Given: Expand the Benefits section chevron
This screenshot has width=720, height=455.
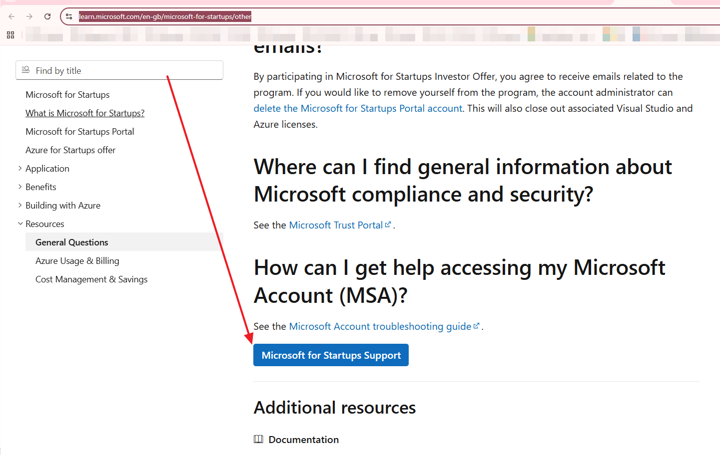Looking at the screenshot, I should point(20,187).
